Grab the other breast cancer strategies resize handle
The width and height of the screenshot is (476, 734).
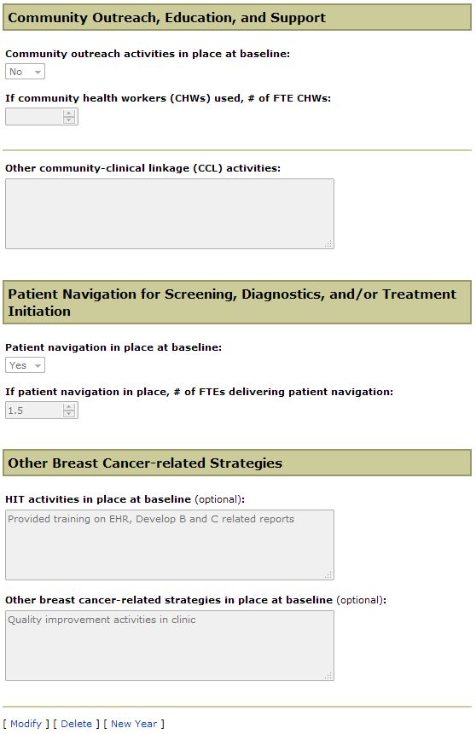pyautogui.click(x=328, y=675)
